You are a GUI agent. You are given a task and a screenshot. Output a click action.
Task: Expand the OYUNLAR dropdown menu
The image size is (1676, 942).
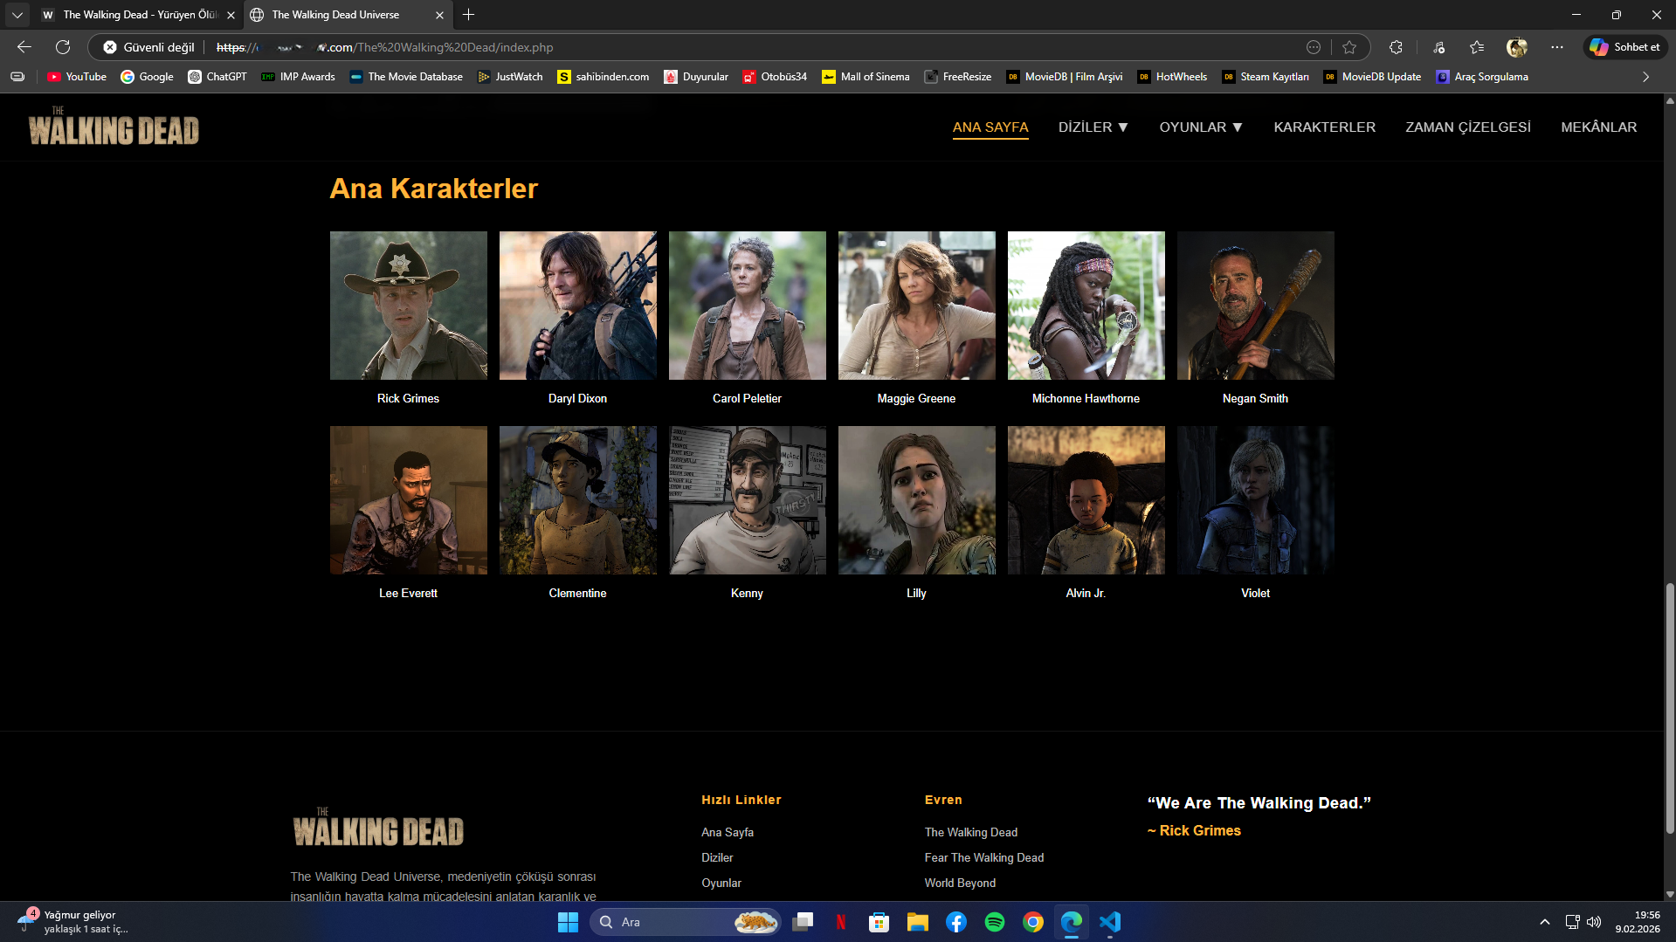1200,127
